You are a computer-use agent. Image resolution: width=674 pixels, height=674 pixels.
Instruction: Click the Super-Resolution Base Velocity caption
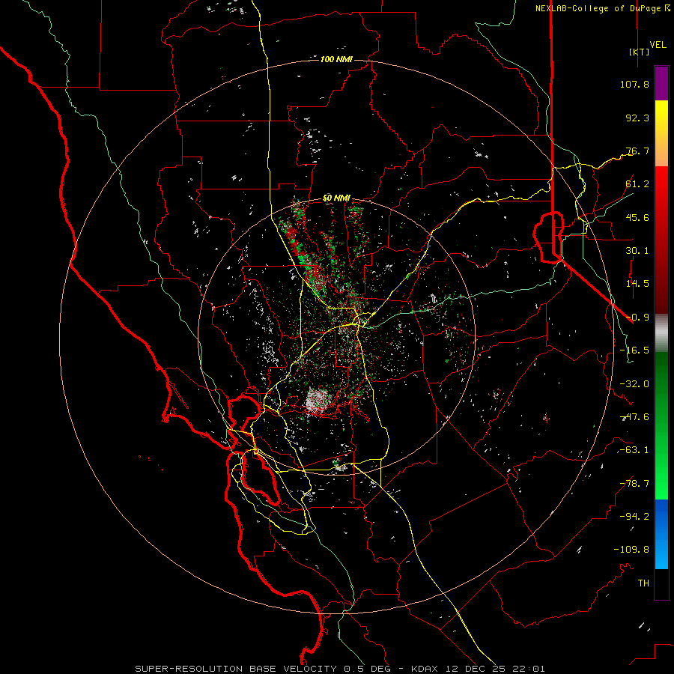click(339, 669)
